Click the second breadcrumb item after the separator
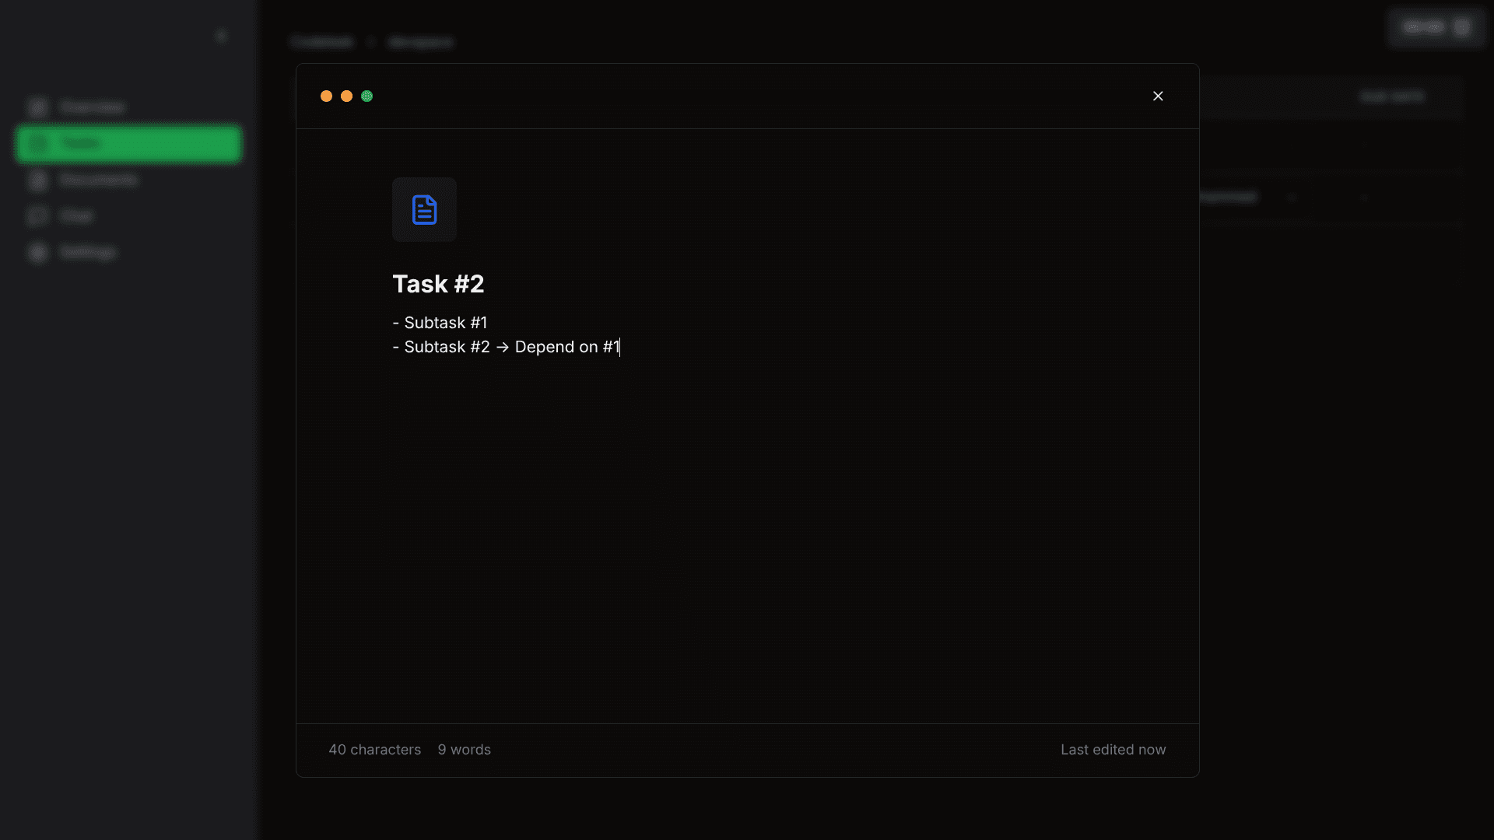The image size is (1494, 840). [x=421, y=42]
